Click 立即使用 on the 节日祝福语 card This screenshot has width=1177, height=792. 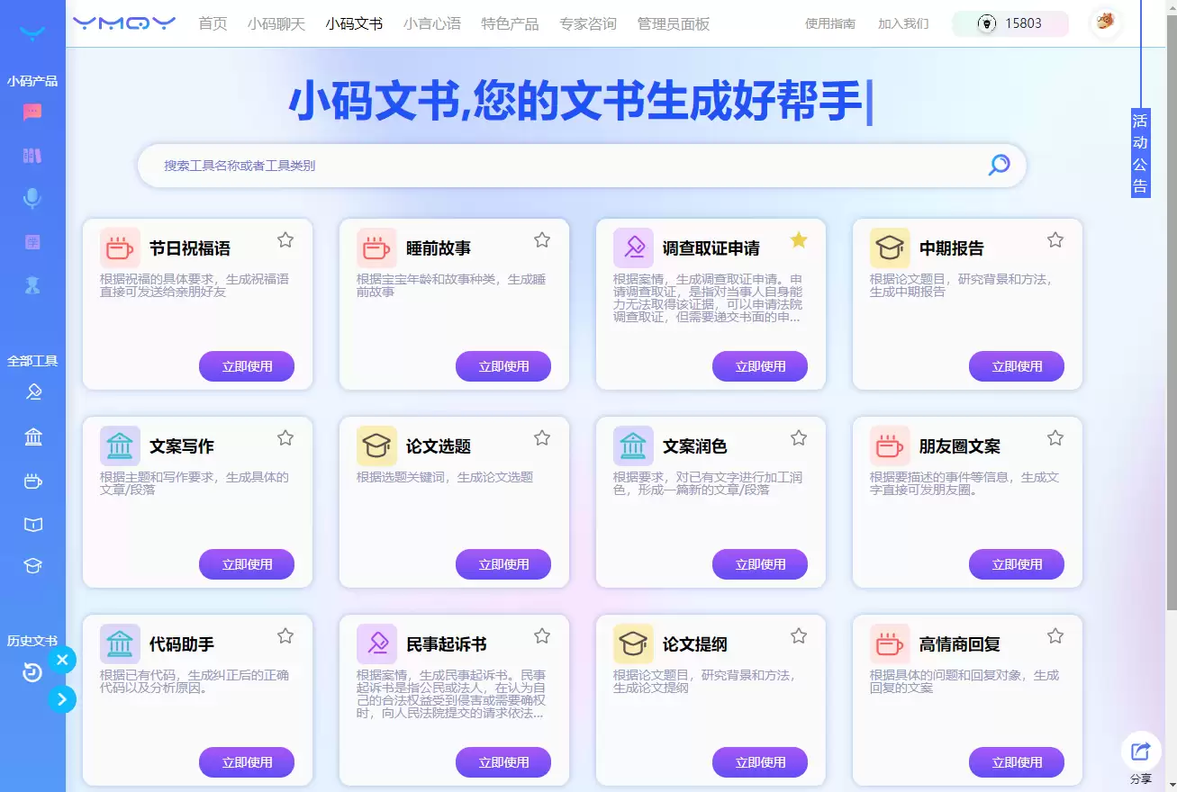(247, 366)
